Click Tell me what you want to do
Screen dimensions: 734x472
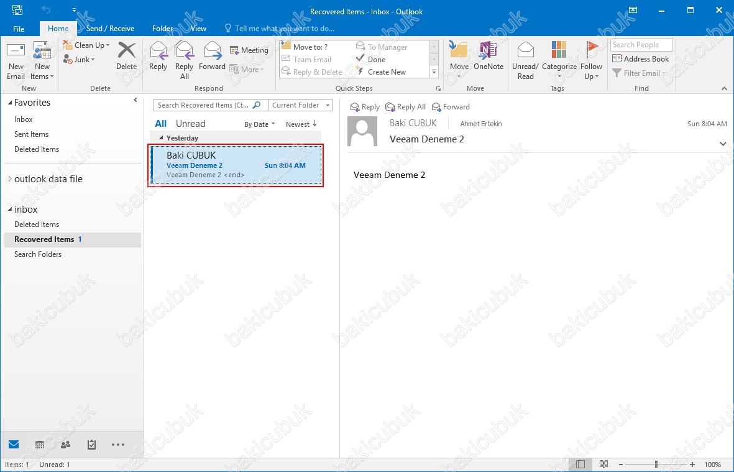tap(280, 29)
